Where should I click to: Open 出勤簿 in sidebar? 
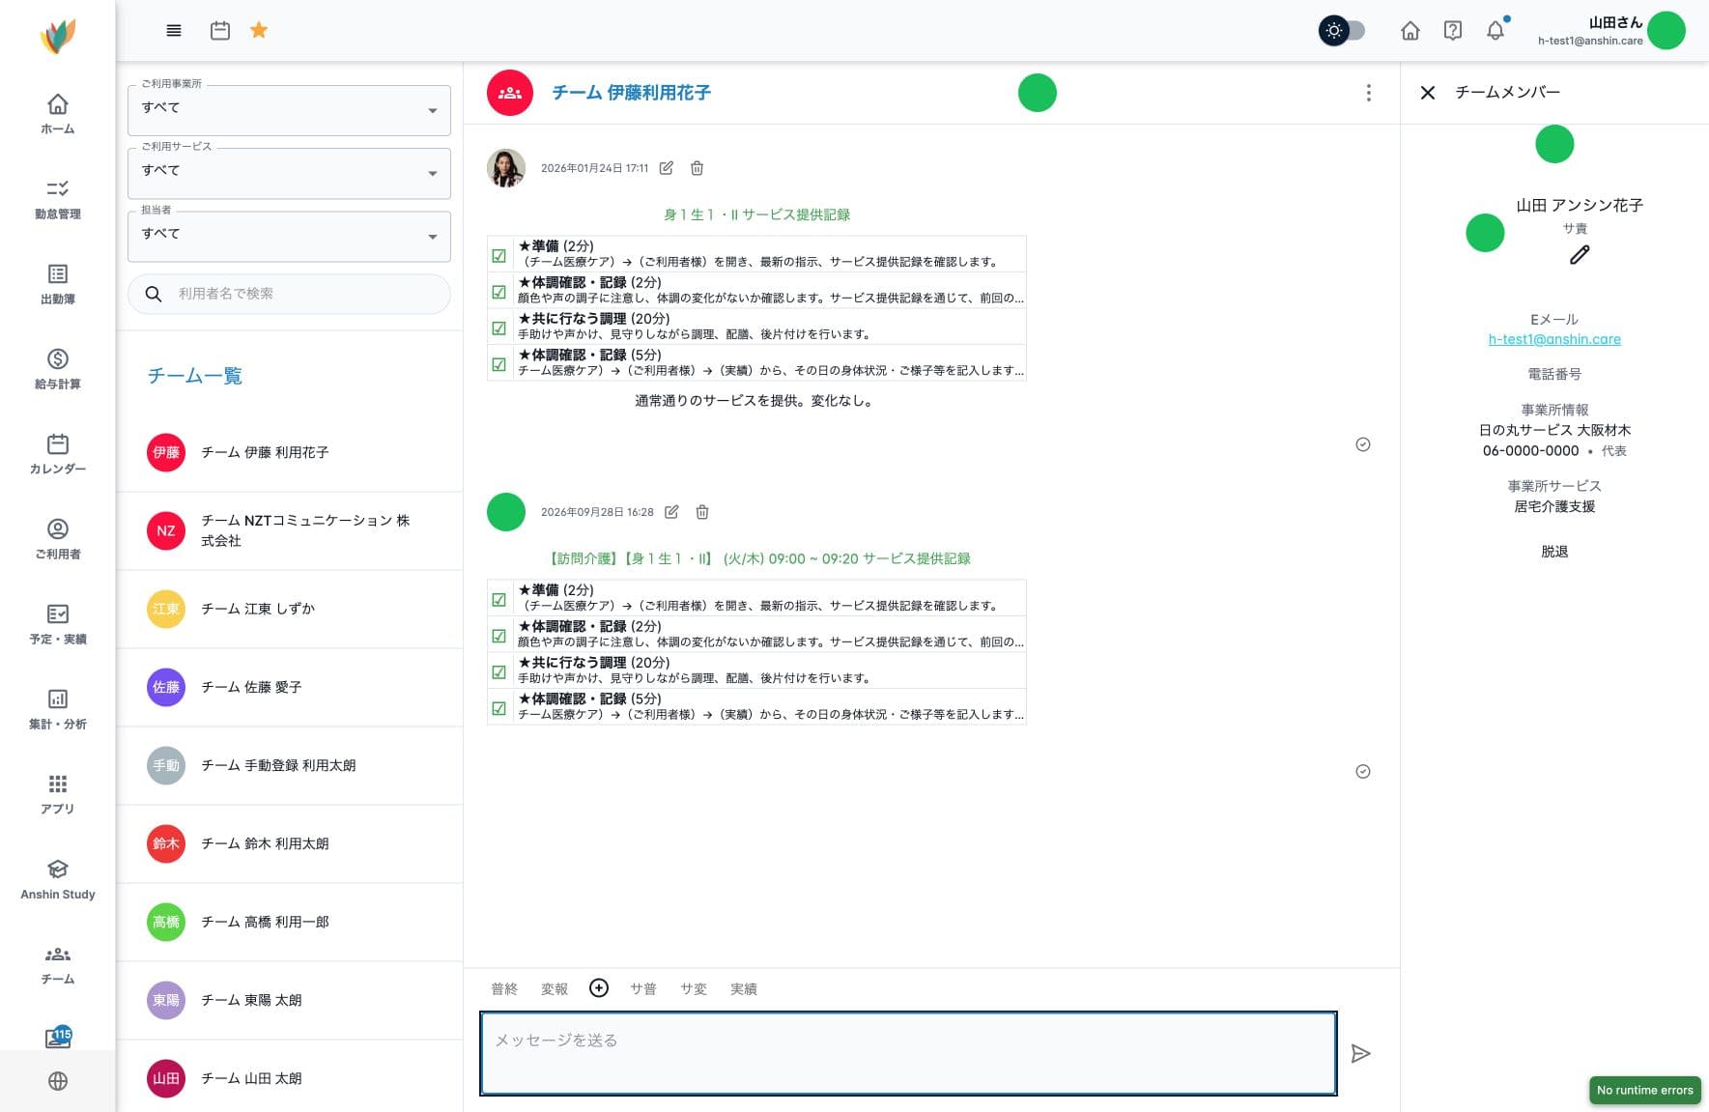click(x=58, y=284)
